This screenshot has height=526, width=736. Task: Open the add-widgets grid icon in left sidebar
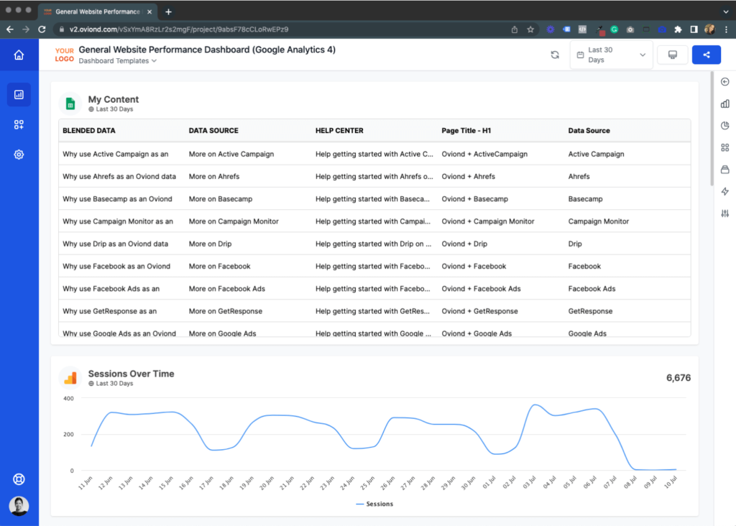coord(19,124)
